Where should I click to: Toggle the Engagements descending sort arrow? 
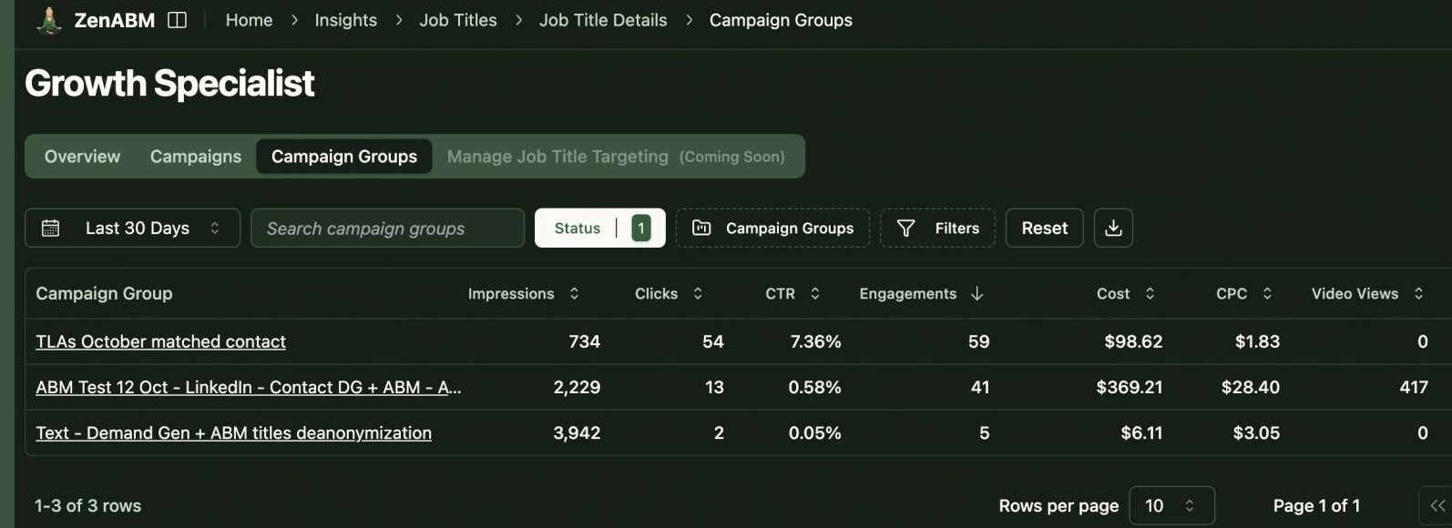point(977,293)
